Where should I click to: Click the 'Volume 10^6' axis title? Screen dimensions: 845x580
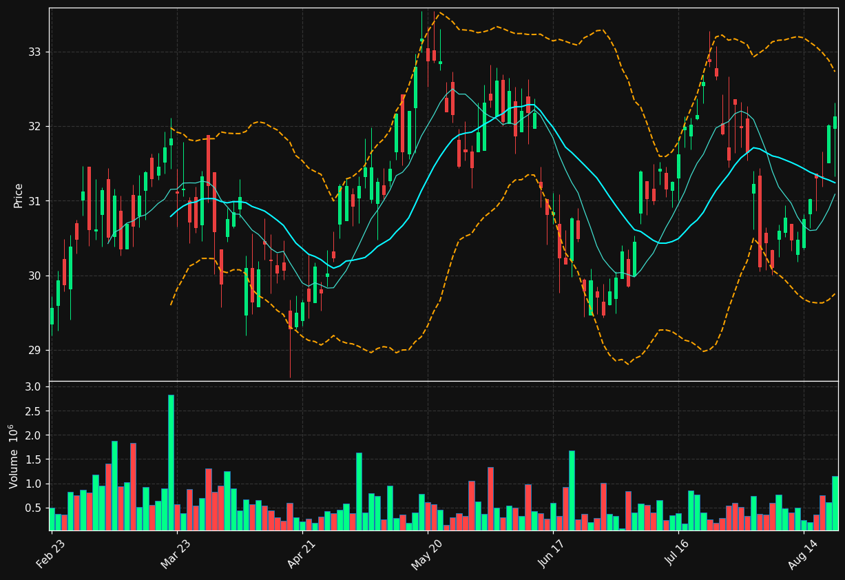14,456
